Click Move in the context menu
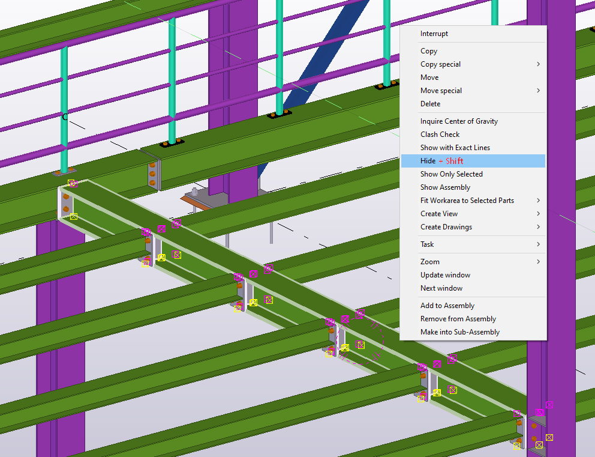 coord(473,77)
